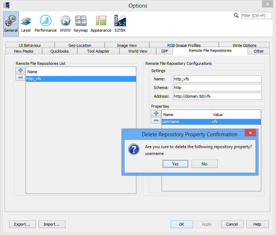This screenshot has width=276, height=235.
Task: Switch to the Image View tab
Action: tap(127, 45)
